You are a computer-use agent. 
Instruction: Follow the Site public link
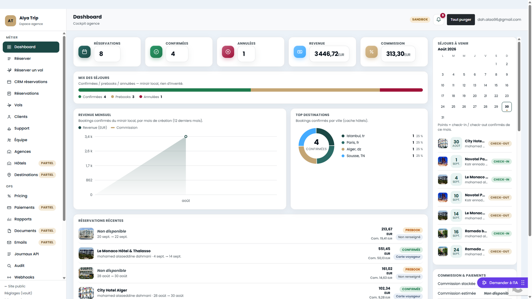(15, 286)
